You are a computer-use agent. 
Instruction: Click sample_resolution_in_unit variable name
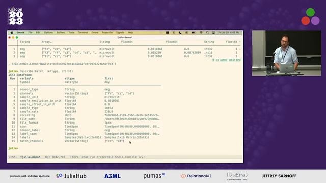41,101
